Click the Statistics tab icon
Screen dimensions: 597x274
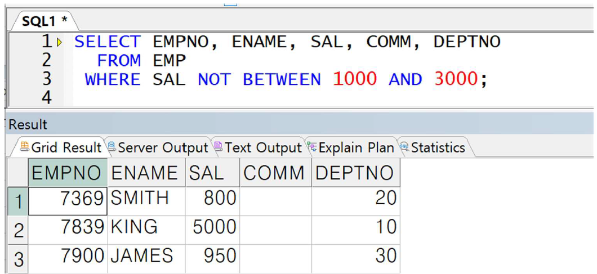pyautogui.click(x=404, y=147)
